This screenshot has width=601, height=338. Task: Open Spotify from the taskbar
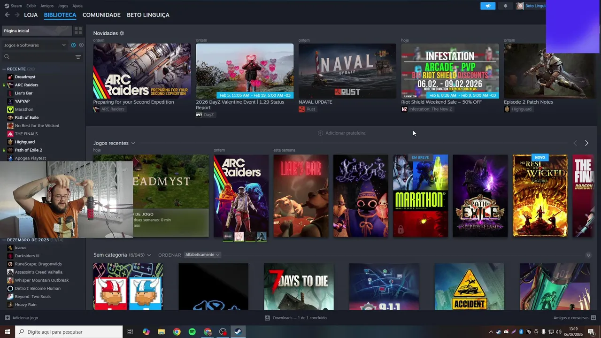pos(192,332)
